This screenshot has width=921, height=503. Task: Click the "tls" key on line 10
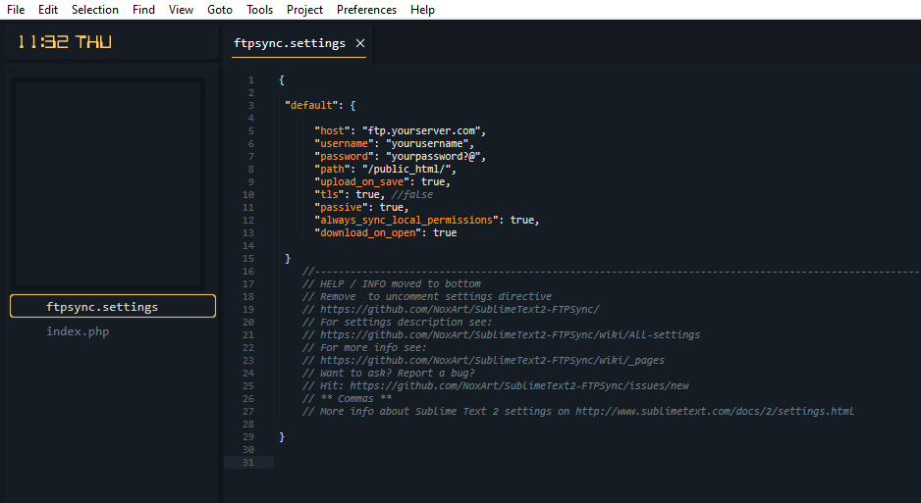tap(330, 195)
